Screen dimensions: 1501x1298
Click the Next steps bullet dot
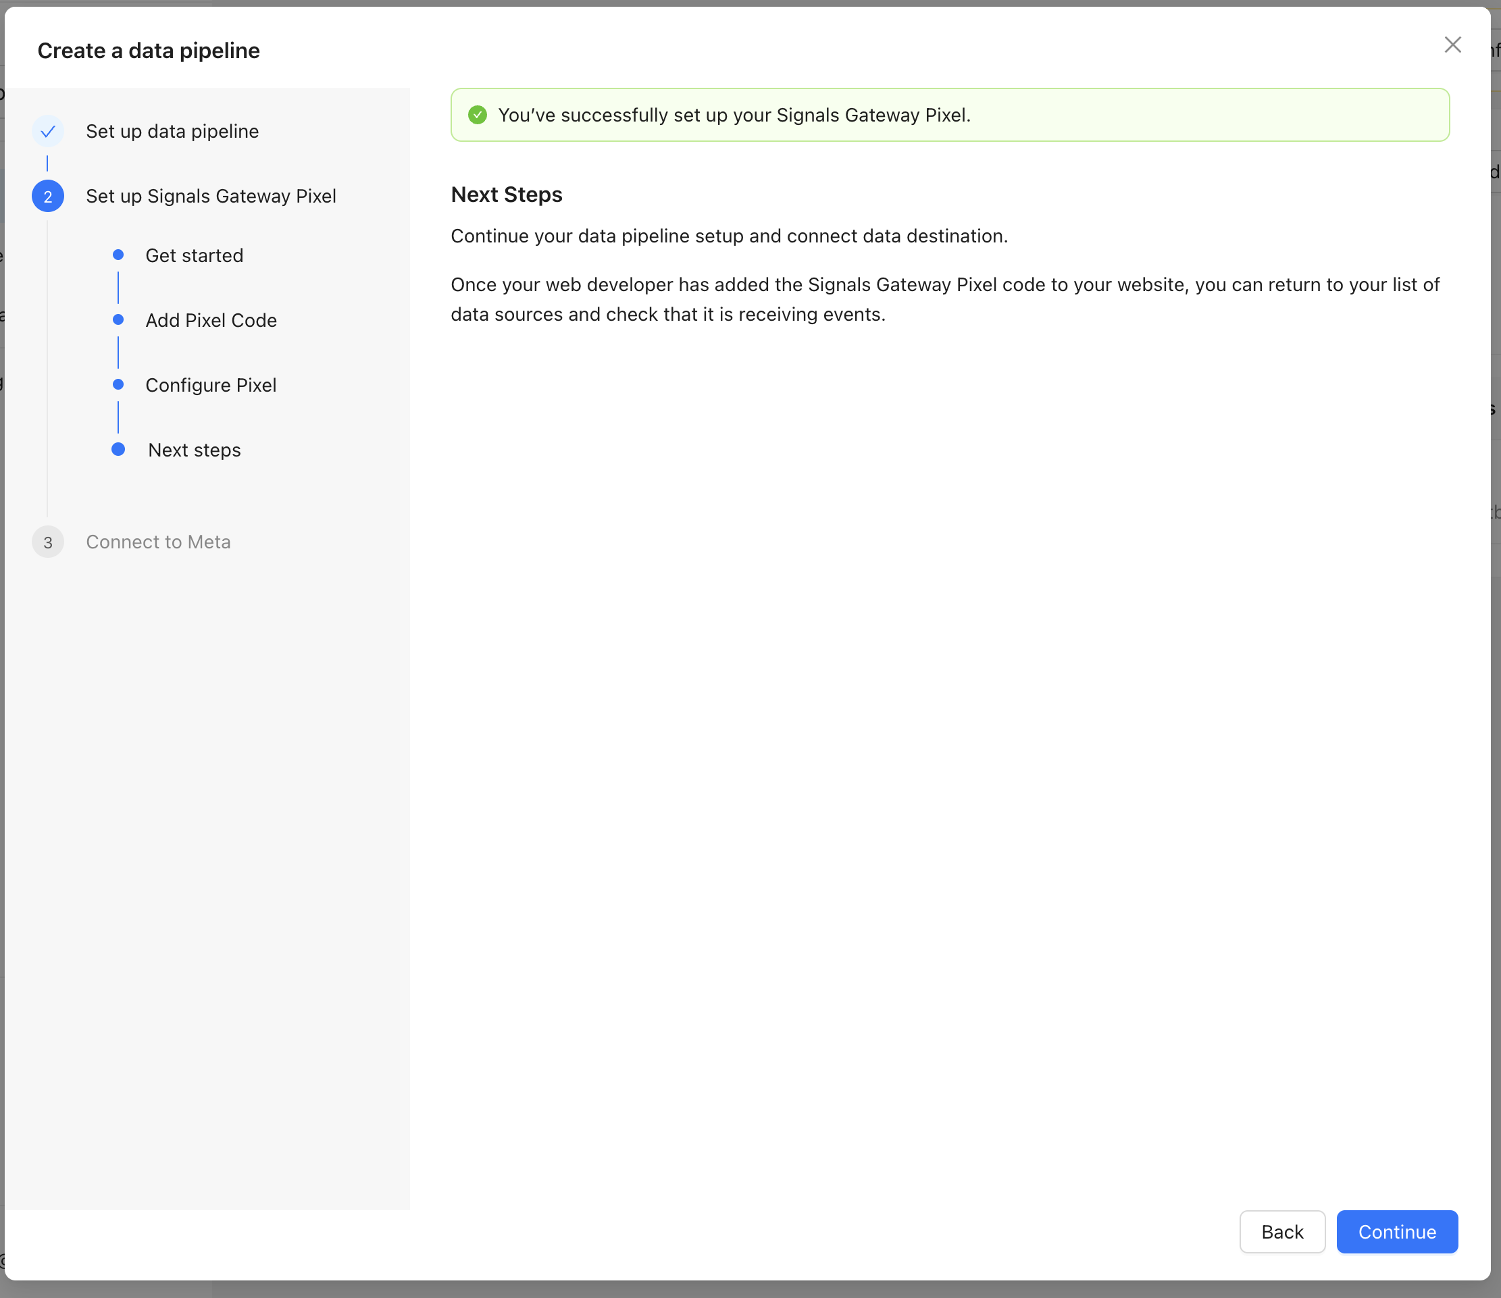coord(118,449)
